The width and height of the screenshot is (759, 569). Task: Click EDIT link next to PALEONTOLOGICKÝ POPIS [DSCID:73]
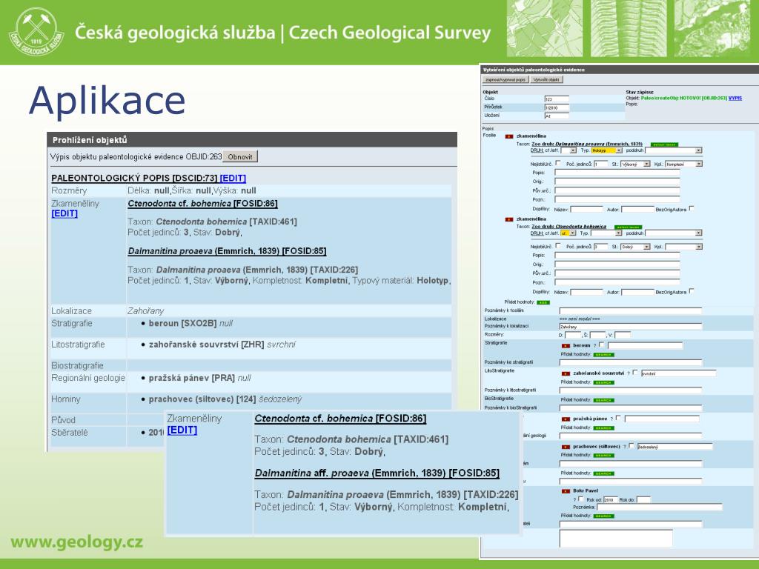233,178
